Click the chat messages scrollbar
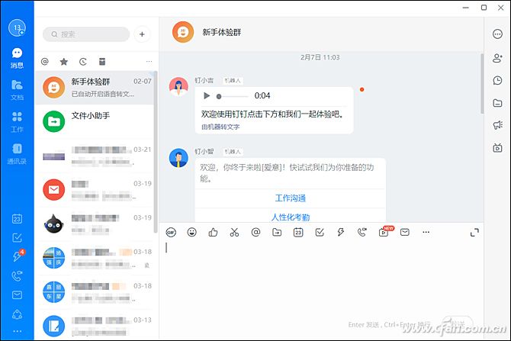The height and width of the screenshot is (341, 511). click(482, 84)
